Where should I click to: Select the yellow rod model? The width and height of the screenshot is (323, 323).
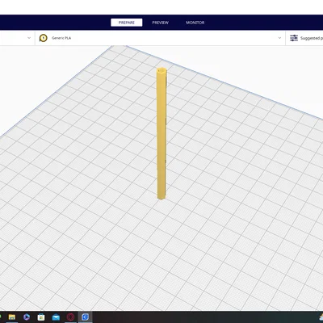point(161,133)
